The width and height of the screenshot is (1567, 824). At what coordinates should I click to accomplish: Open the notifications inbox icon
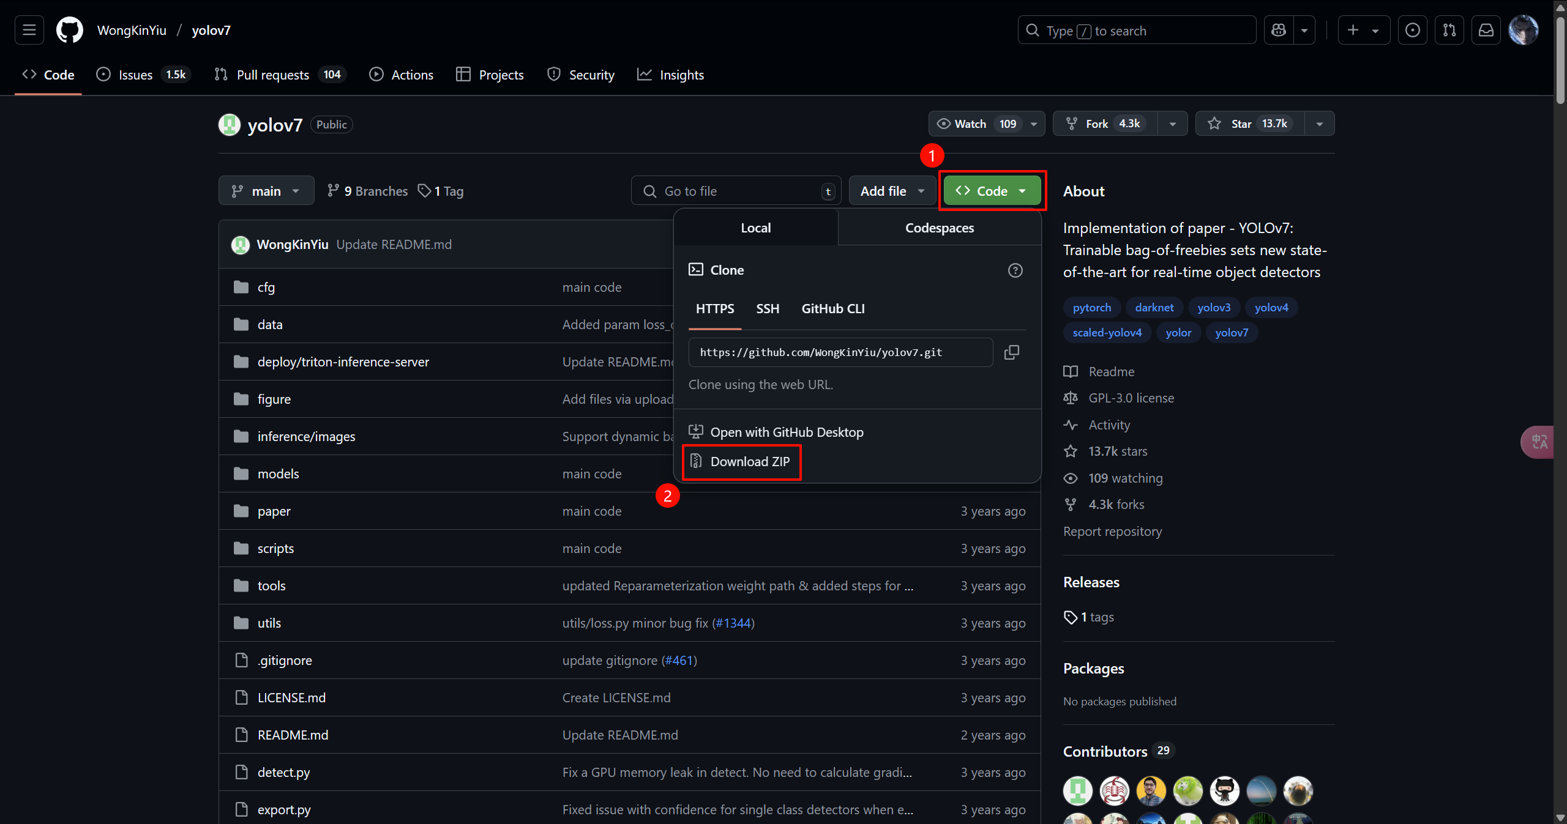pos(1486,30)
